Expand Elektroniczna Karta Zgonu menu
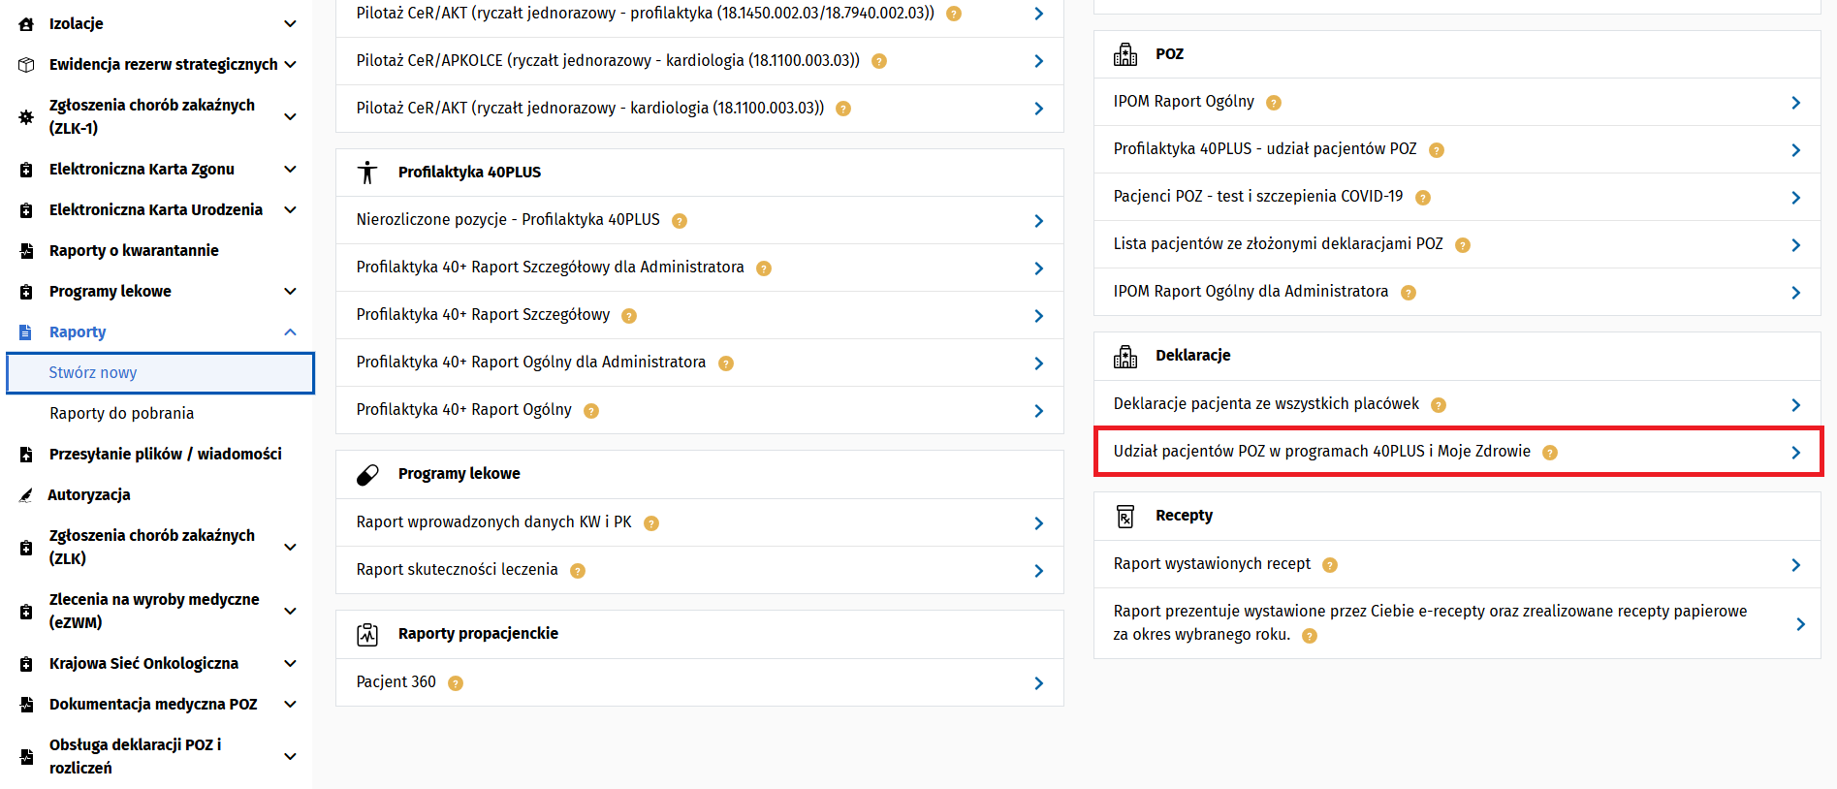 (290, 170)
